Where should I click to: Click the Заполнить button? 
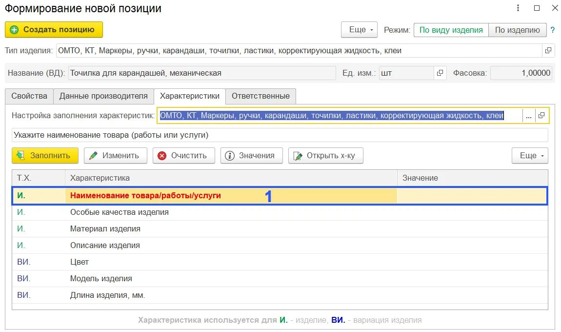45,155
